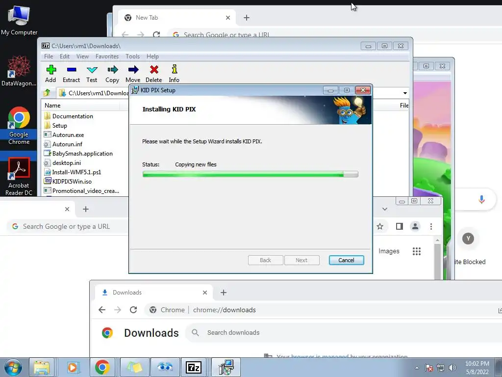
Task: Add a new tab in top Chrome window
Action: (x=246, y=18)
